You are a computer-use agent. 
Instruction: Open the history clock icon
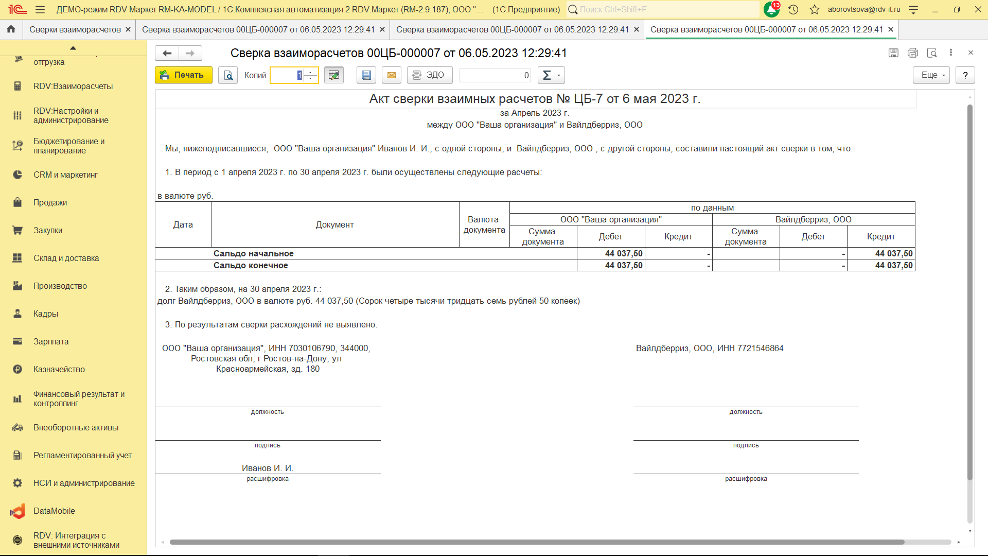[793, 9]
